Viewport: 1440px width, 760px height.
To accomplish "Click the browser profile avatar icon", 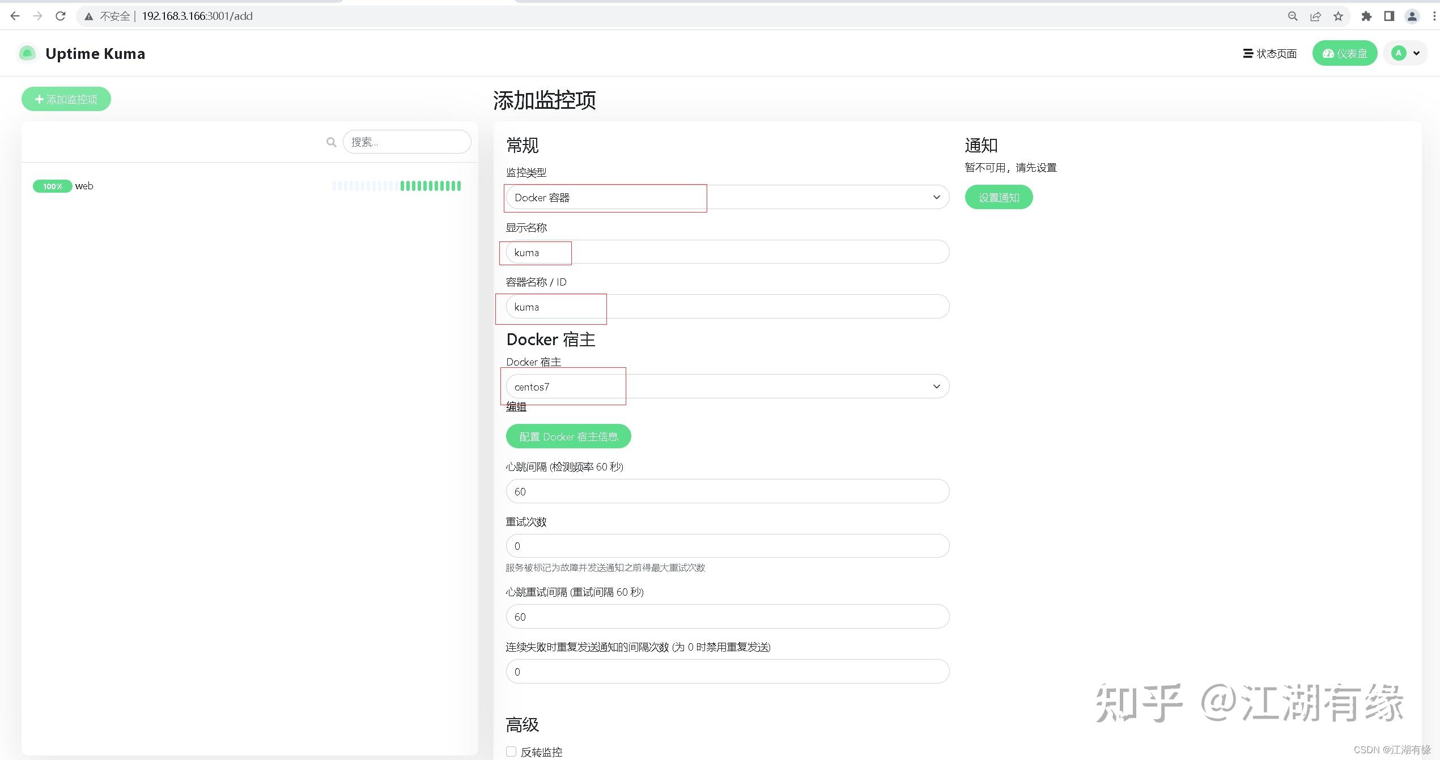I will click(x=1412, y=16).
